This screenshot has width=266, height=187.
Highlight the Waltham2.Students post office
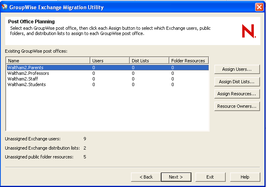coord(27,84)
